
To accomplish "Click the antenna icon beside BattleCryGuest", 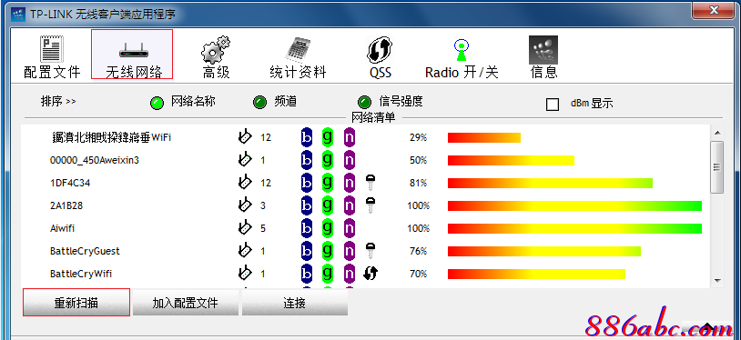I will [244, 249].
